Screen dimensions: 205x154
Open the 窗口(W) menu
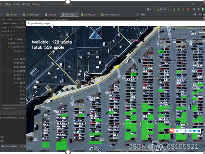(x=26, y=4)
